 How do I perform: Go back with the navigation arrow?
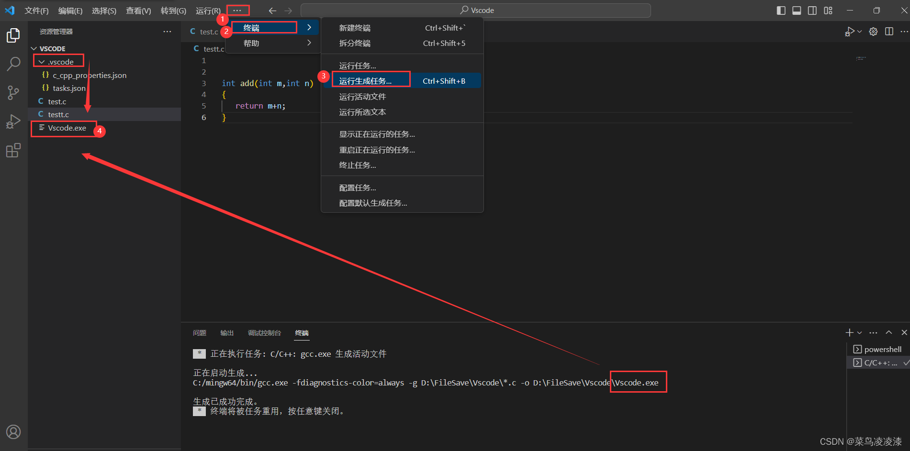[272, 11]
